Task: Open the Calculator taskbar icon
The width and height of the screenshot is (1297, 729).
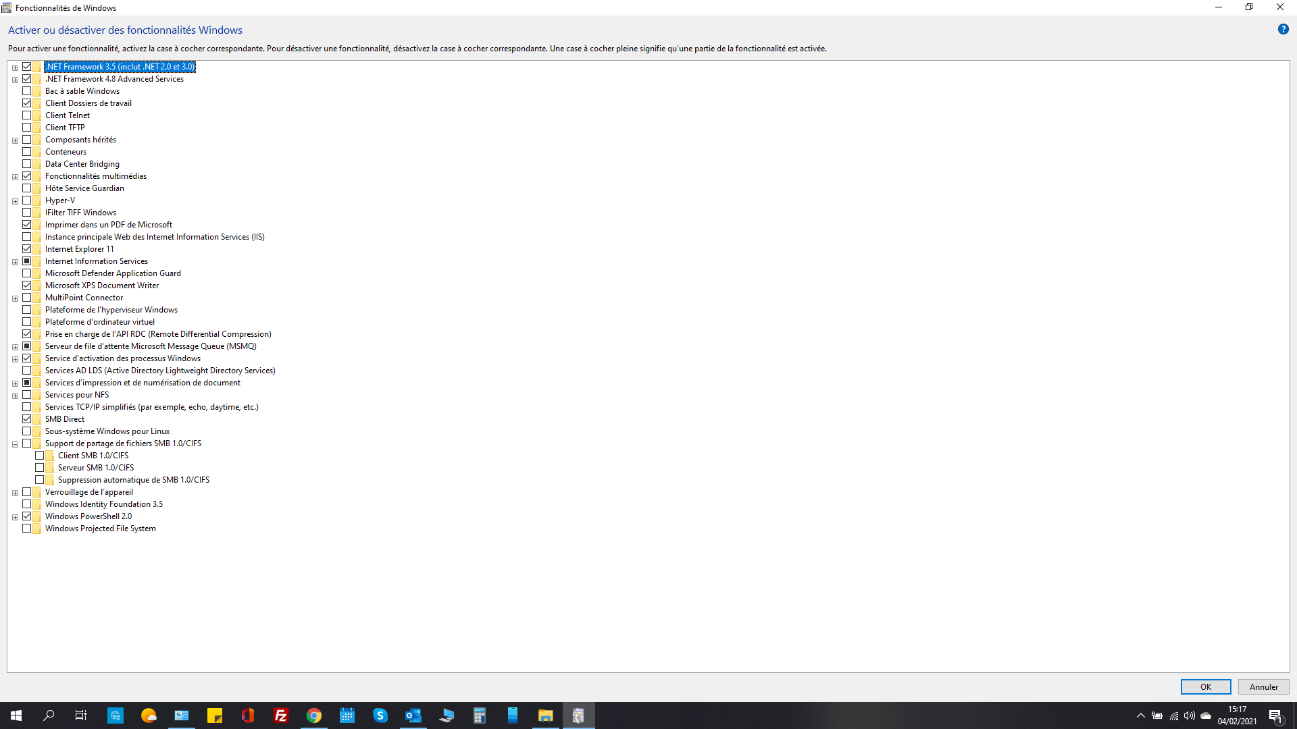Action: (479, 715)
